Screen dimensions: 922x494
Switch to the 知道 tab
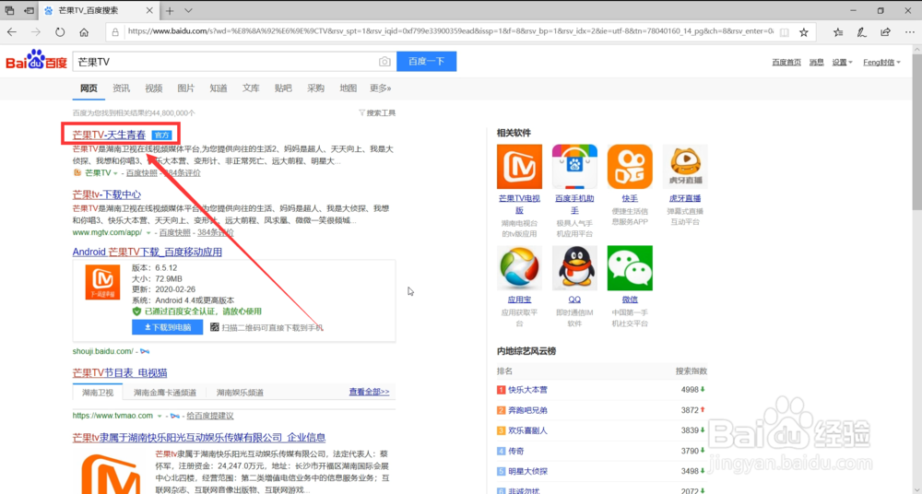(219, 88)
